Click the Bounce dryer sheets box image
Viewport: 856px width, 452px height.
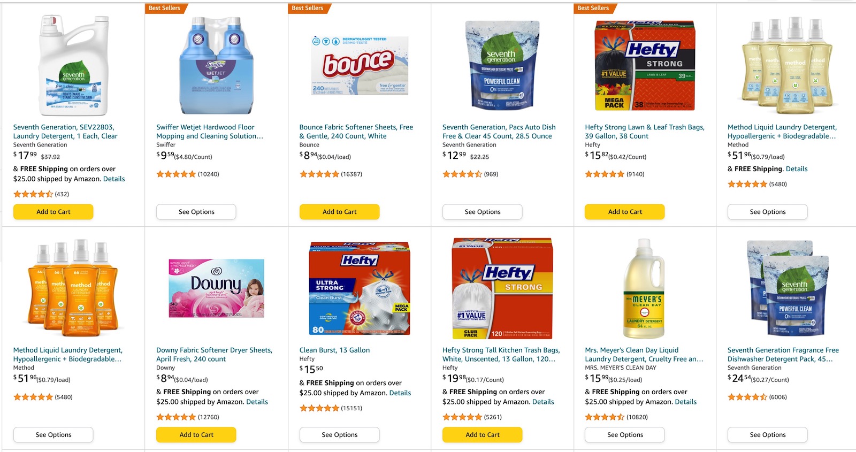tap(360, 65)
